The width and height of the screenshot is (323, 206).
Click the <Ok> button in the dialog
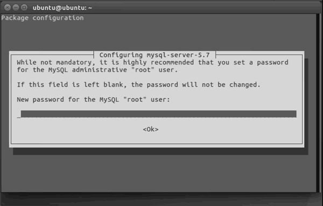pos(151,129)
